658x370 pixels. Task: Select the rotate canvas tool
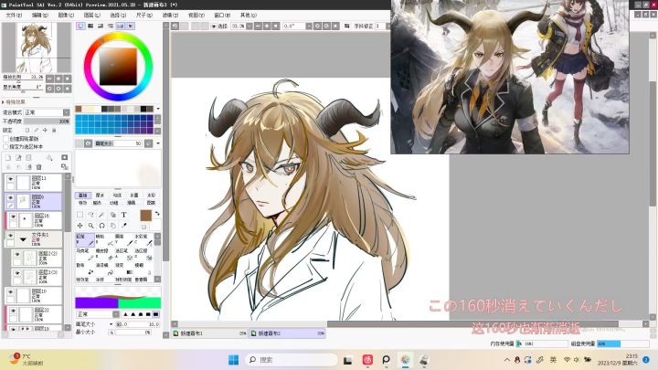(x=101, y=226)
